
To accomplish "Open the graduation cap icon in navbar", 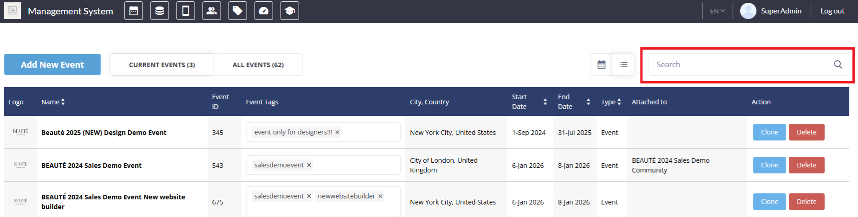I will click(x=289, y=11).
